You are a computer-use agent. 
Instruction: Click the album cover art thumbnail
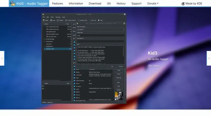tap(119, 96)
